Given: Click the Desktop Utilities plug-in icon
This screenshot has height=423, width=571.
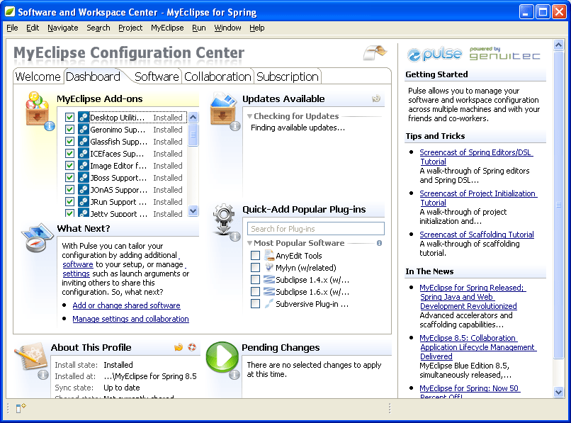Looking at the screenshot, I should (x=84, y=118).
